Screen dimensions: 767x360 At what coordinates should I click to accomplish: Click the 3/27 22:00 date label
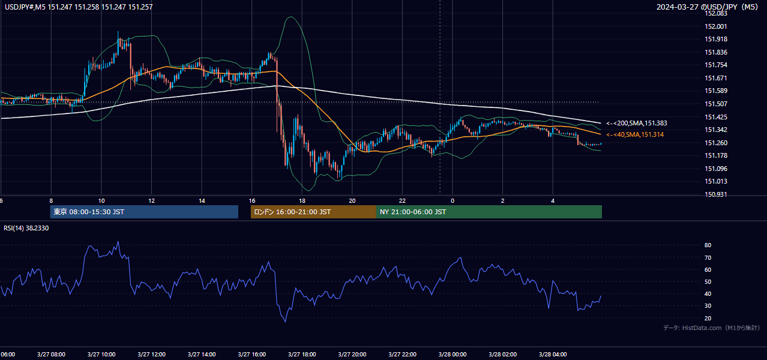point(403,354)
